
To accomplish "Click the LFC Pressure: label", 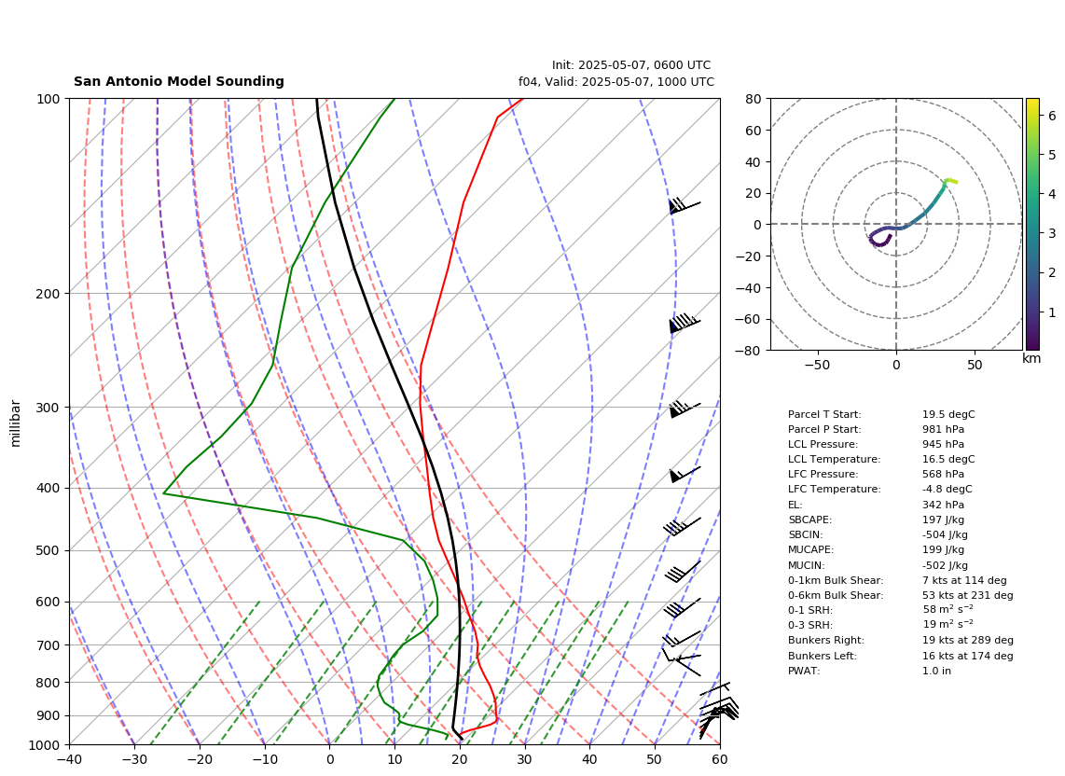I will coord(823,475).
